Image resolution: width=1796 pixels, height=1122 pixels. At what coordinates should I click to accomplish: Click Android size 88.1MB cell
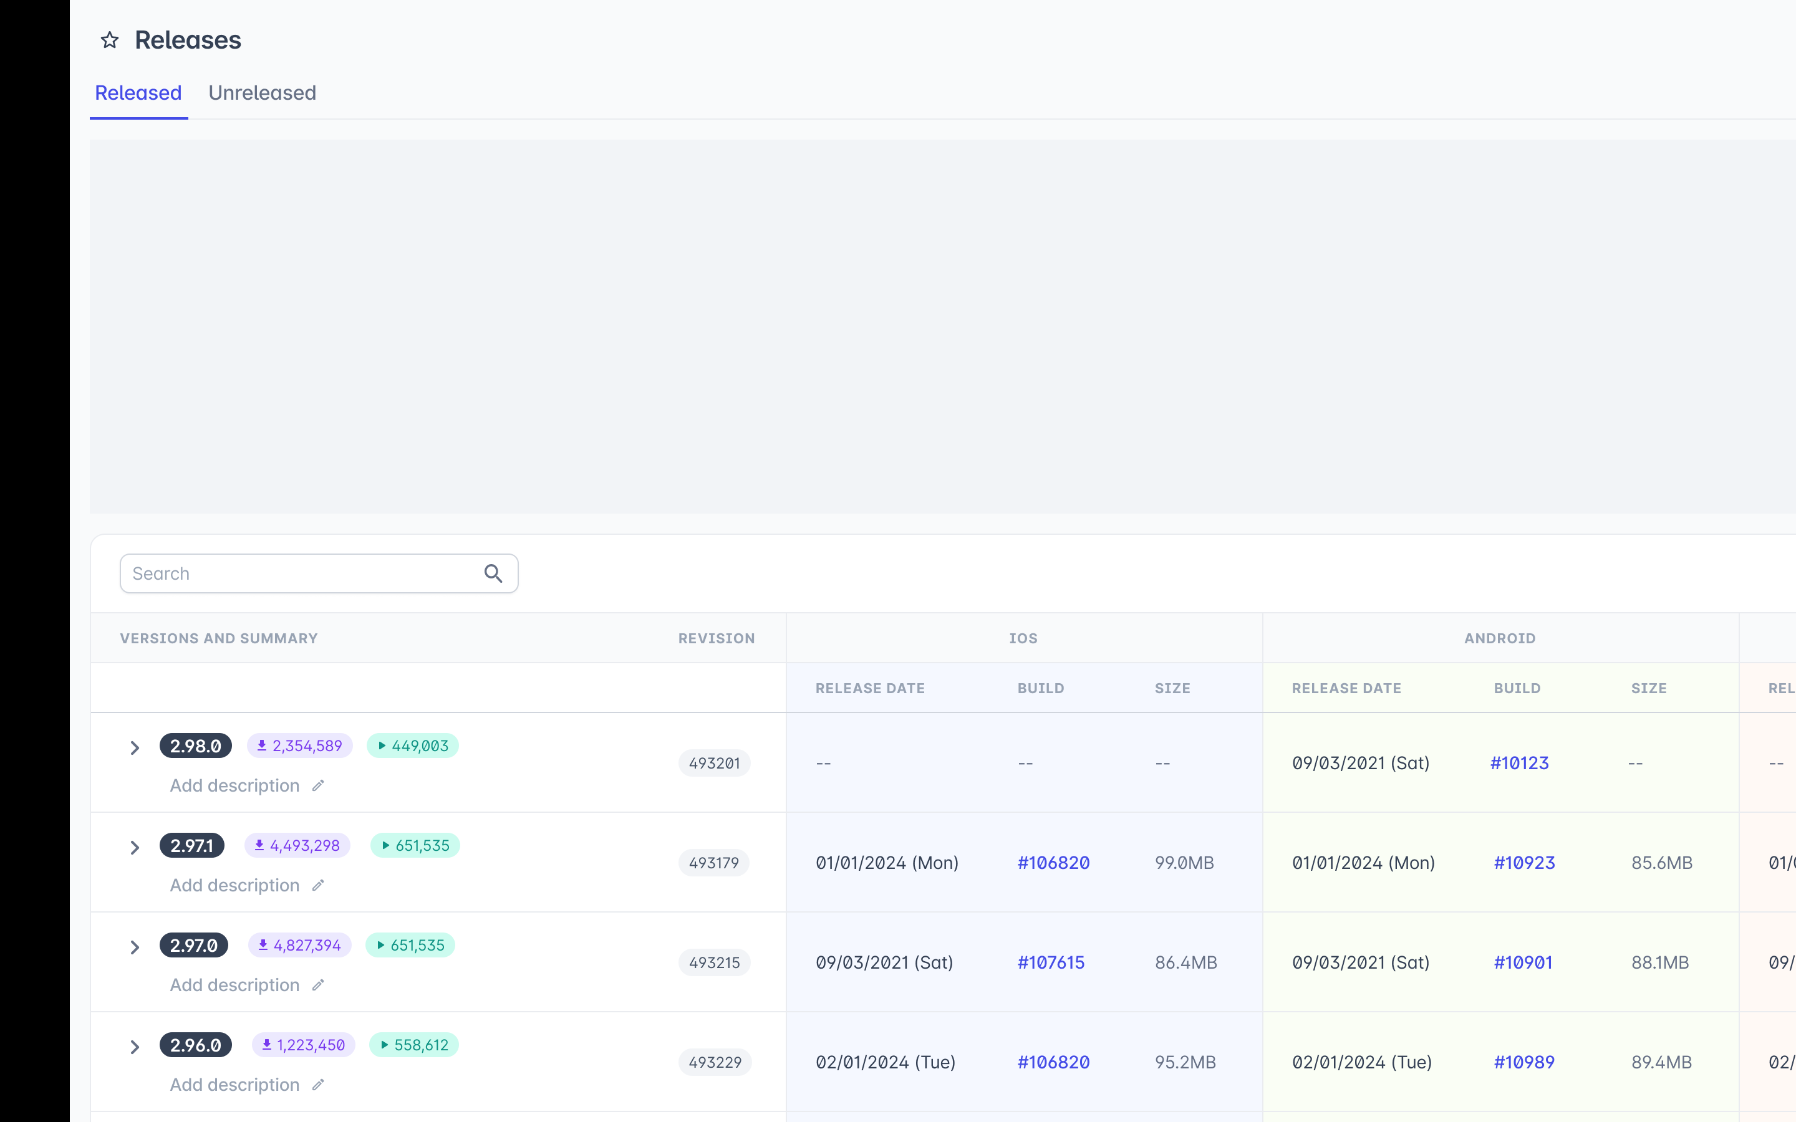(1659, 962)
